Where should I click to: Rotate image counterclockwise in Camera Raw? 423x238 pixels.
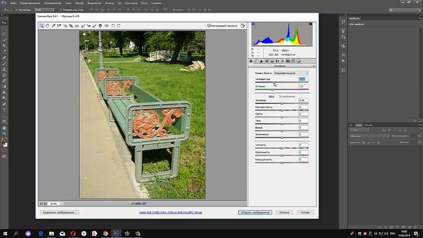[113, 26]
